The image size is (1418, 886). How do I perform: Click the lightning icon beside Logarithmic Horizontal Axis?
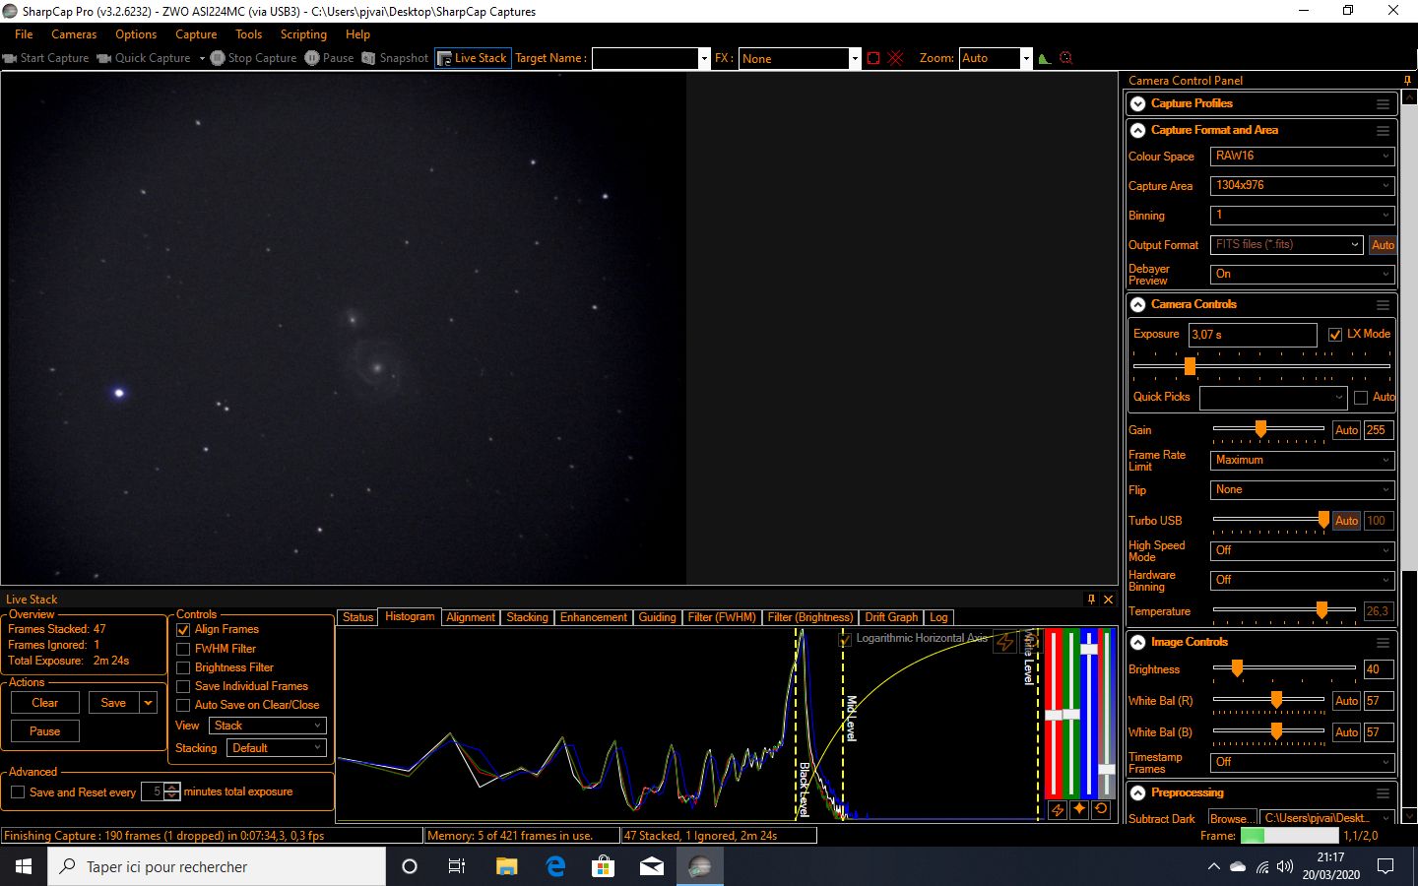(1004, 642)
